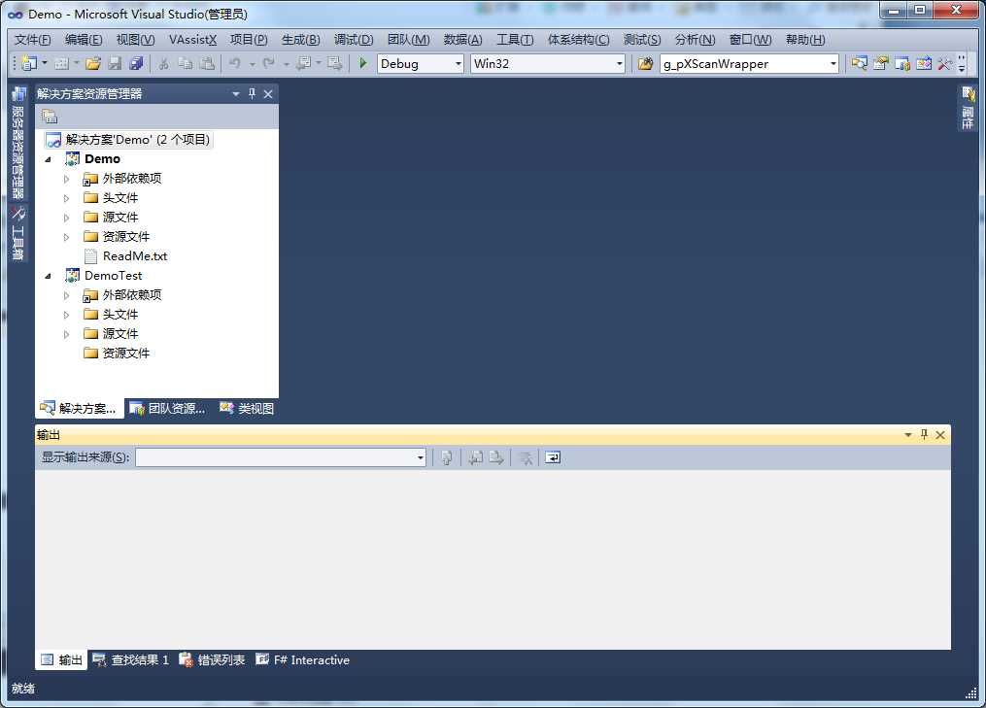Screen dimensions: 986x708
Task: Open the 文件(F) menu
Action: (33, 40)
